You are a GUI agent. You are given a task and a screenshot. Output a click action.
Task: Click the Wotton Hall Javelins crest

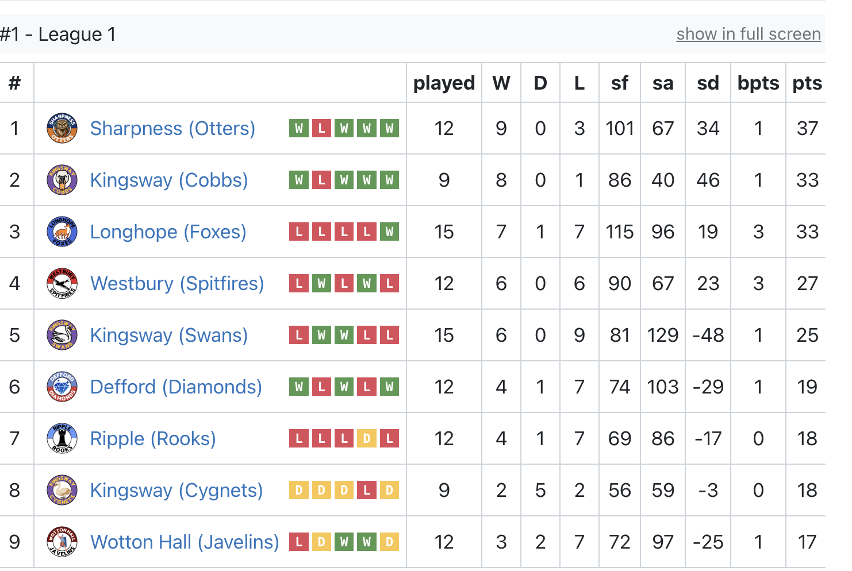(62, 542)
